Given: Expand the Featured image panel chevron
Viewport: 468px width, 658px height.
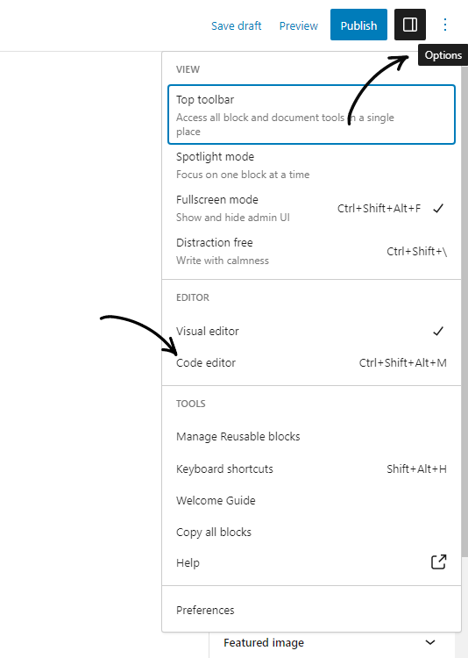Looking at the screenshot, I should [x=430, y=642].
